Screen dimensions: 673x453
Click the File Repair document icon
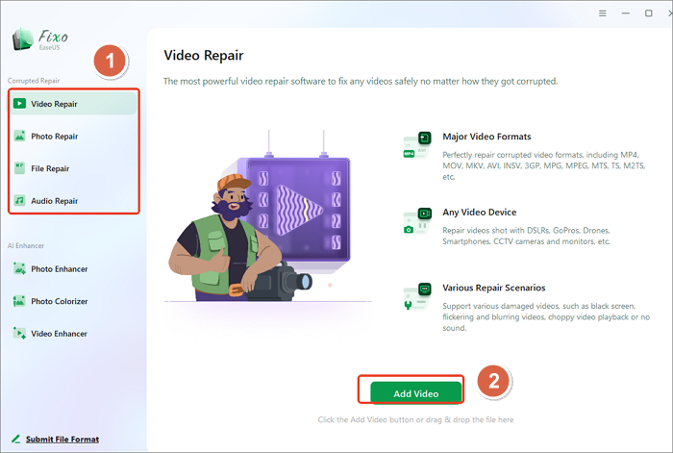point(19,168)
